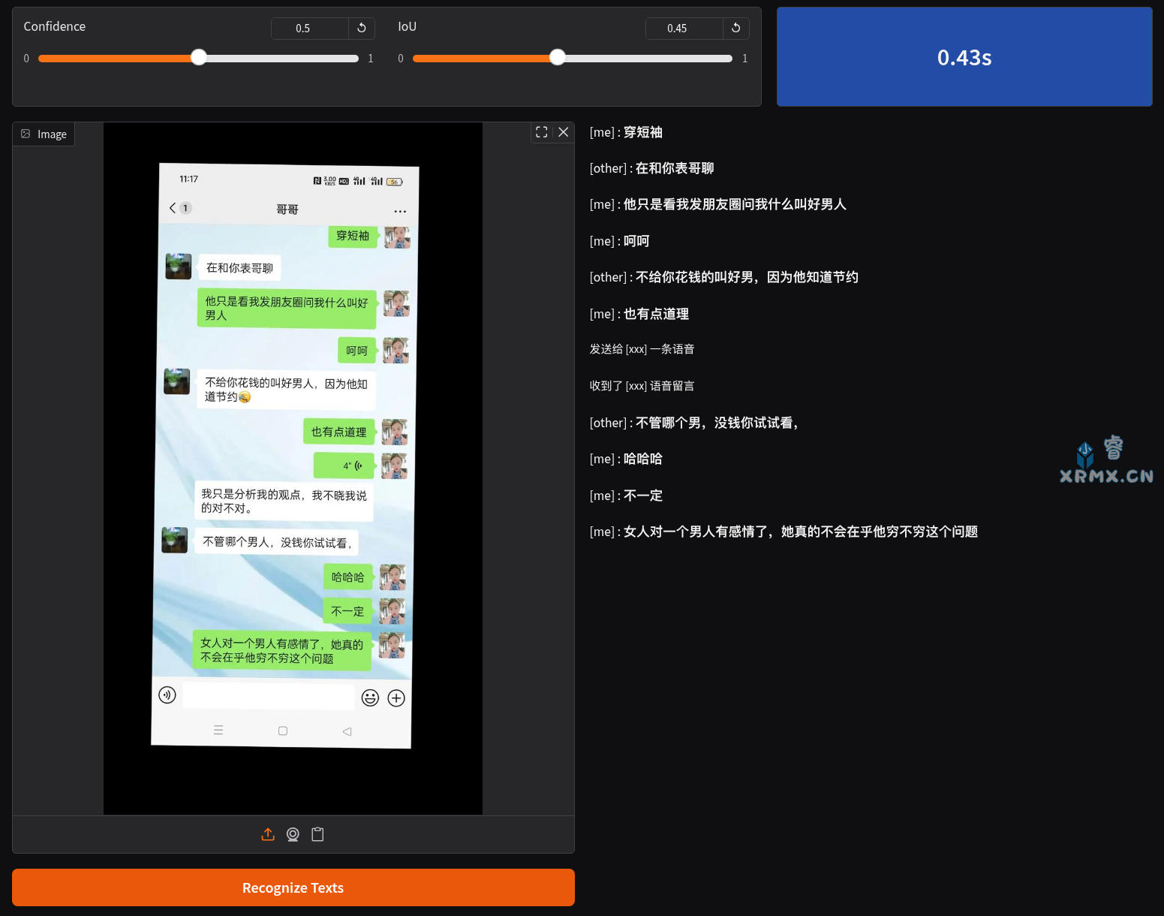Reset the IoU value to default
This screenshot has width=1164, height=916.
tap(736, 28)
